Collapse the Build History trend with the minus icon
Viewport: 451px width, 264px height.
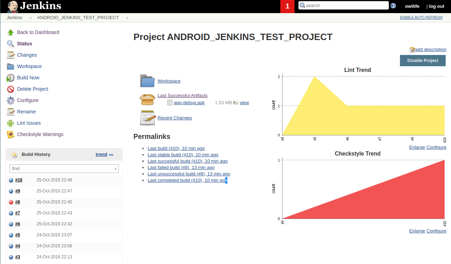pyautogui.click(x=111, y=155)
